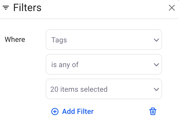Click the '20 items selected' text

point(79,89)
